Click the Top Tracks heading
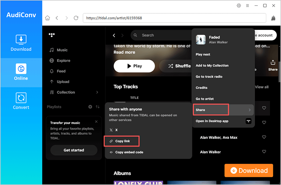 click(126, 87)
